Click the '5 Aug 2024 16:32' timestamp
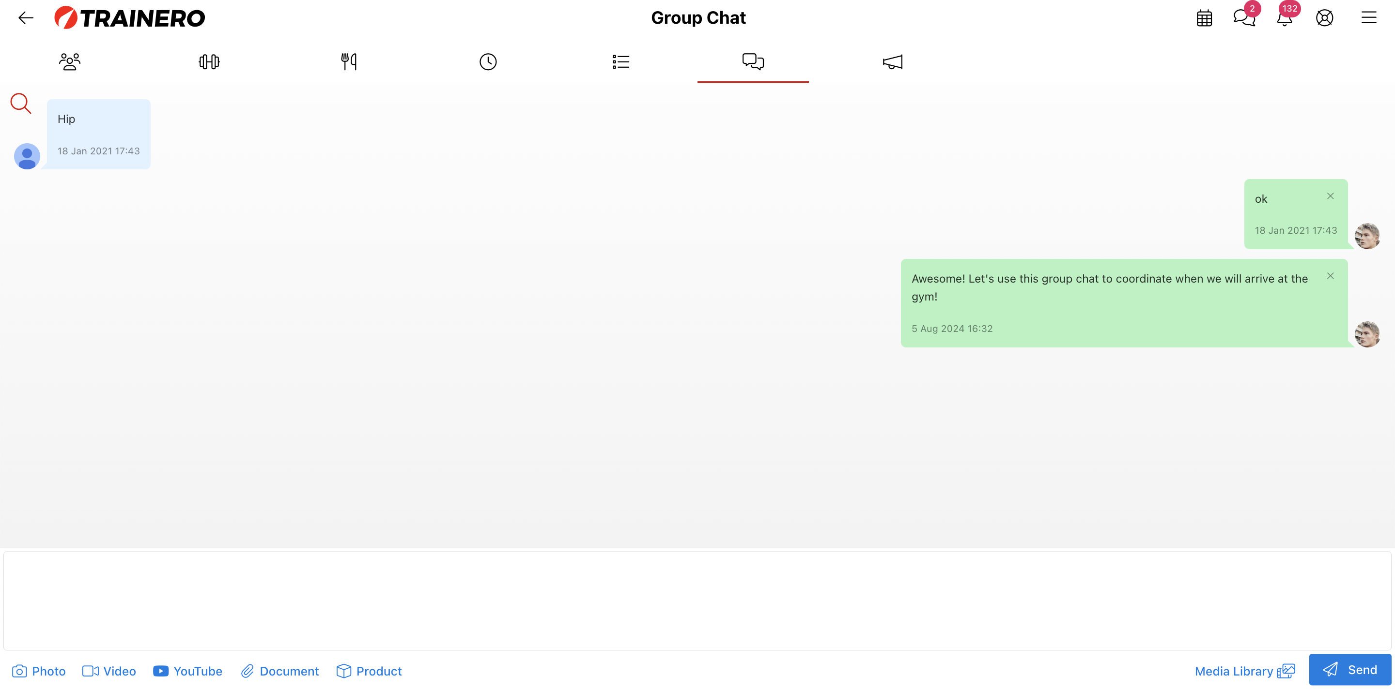The image size is (1395, 691). [952, 329]
